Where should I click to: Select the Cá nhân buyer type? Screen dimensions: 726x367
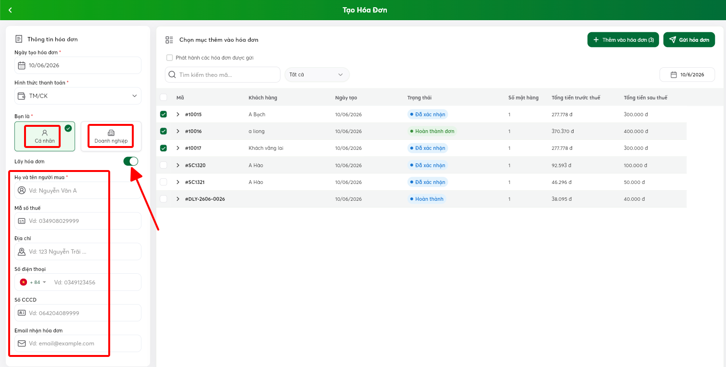[45, 136]
